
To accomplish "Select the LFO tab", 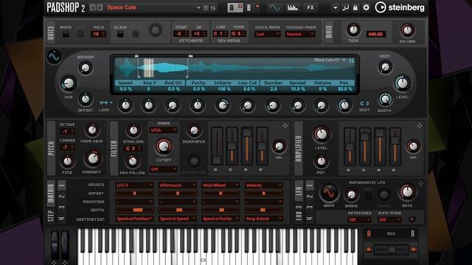I will click(x=299, y=191).
